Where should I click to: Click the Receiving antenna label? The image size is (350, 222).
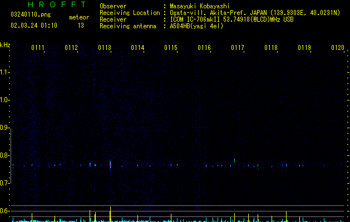(x=128, y=26)
